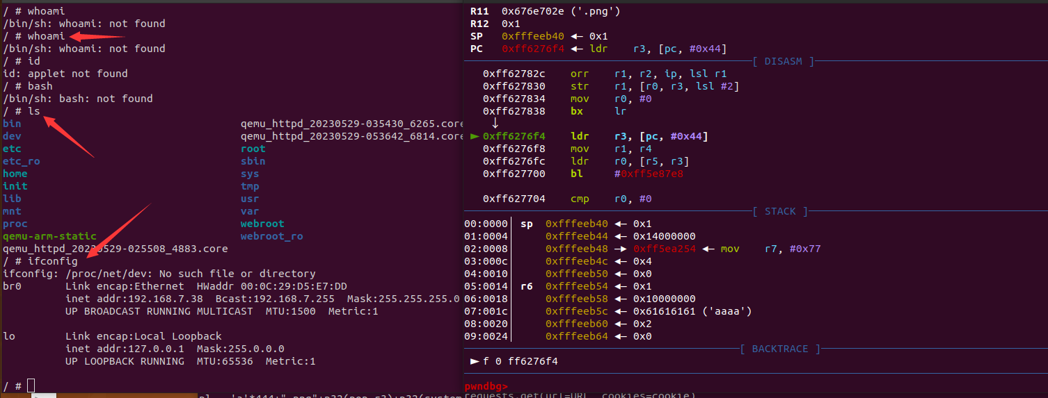Click the 'webroot_ro' directory entry
This screenshot has width=1048, height=398.
(x=272, y=236)
